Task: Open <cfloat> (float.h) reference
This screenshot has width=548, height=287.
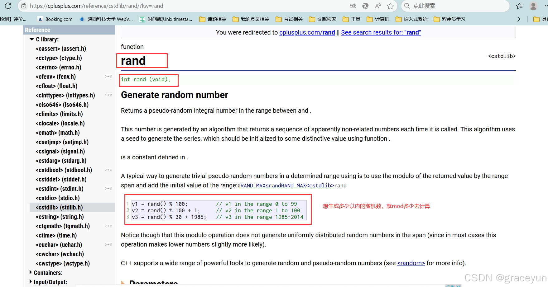Action: pyautogui.click(x=56, y=86)
